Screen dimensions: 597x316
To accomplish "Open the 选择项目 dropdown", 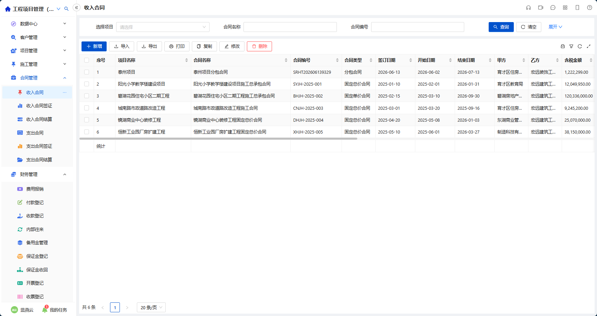I will point(163,27).
